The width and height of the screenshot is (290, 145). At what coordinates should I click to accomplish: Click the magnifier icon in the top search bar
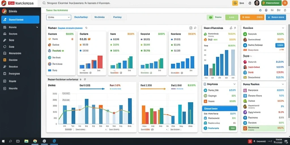[44, 3]
